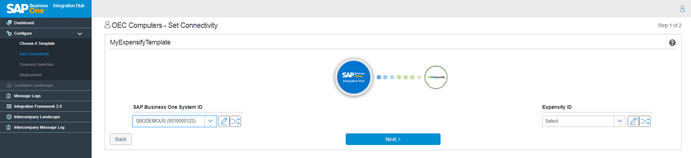Open Intercompany Landscape menu item

coord(37,117)
